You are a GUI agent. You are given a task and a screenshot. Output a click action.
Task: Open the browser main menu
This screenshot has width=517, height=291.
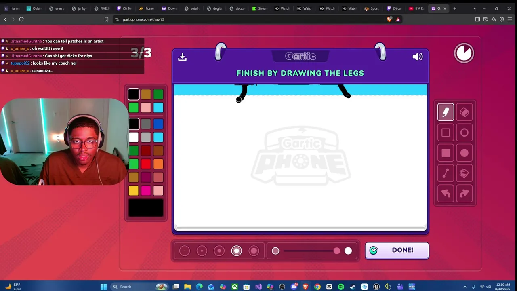click(x=510, y=19)
